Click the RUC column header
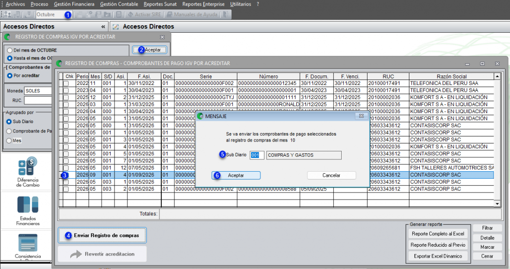510x269 pixels. (x=388, y=76)
